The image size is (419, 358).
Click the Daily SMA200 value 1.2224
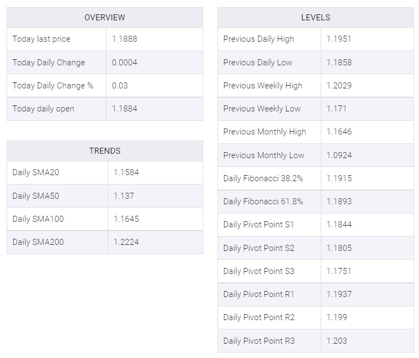pos(126,242)
